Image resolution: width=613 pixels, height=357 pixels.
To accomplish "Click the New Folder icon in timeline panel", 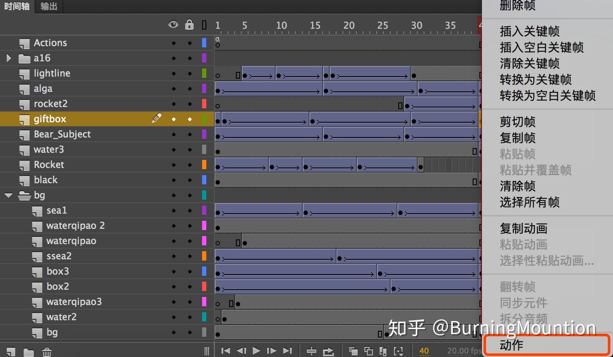I will (x=29, y=351).
